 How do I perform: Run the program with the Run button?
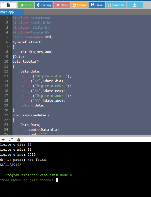point(26,5)
